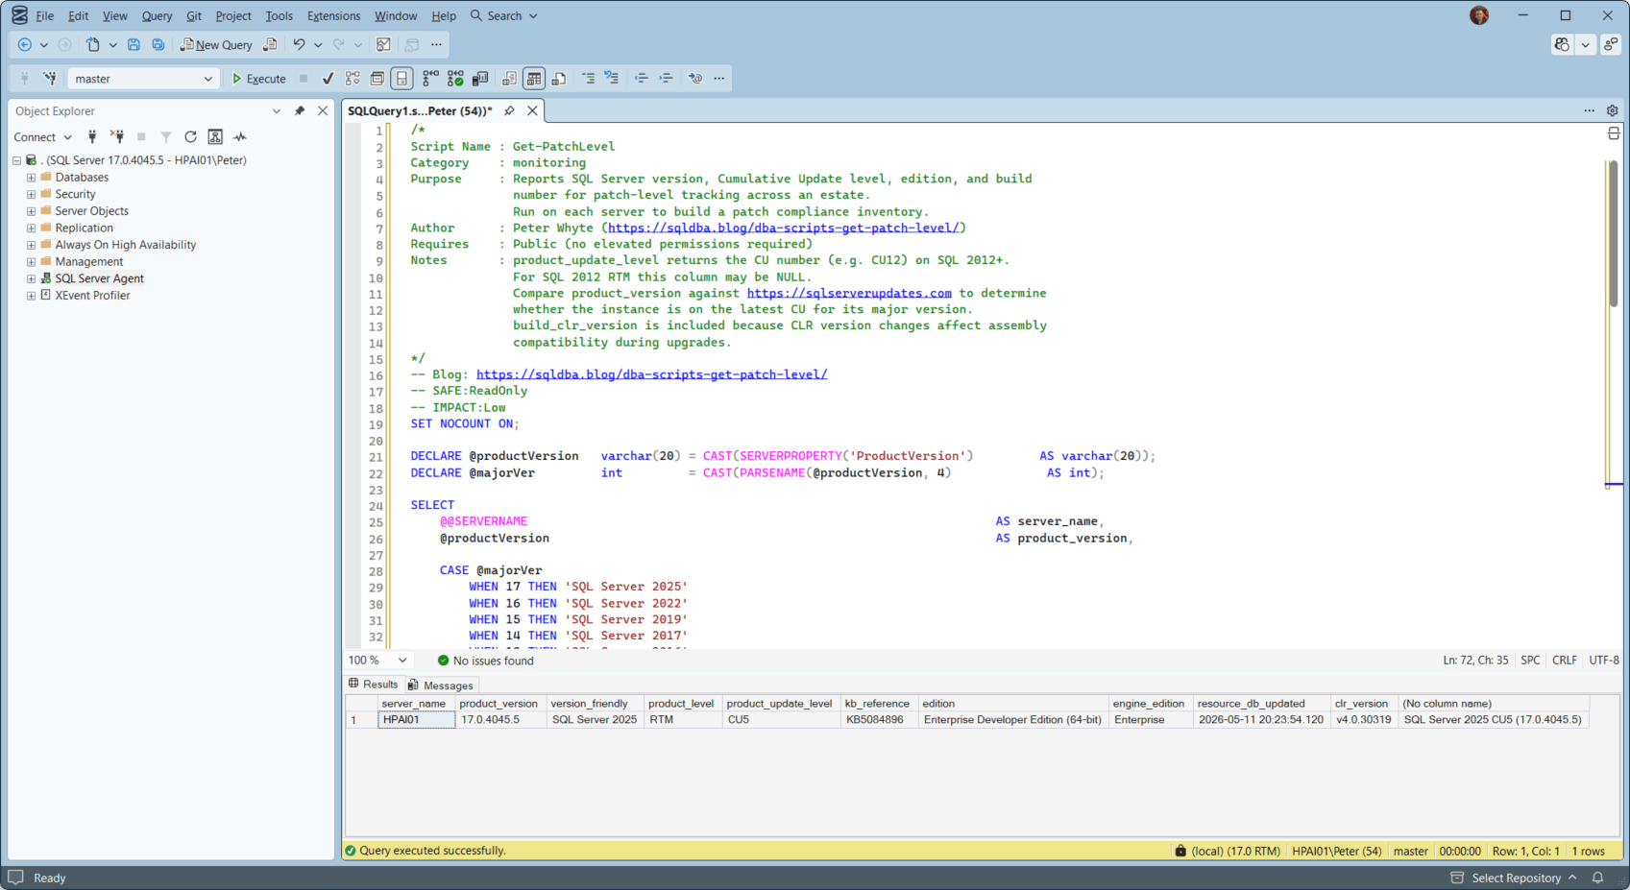Click the Disconnect icon in Object Explorer
The width and height of the screenshot is (1630, 890).
click(x=117, y=137)
